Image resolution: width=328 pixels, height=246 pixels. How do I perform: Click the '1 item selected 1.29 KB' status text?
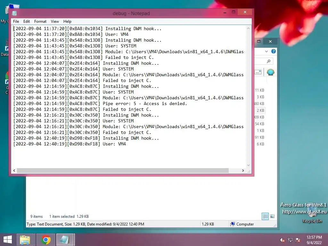pyautogui.click(x=69, y=217)
